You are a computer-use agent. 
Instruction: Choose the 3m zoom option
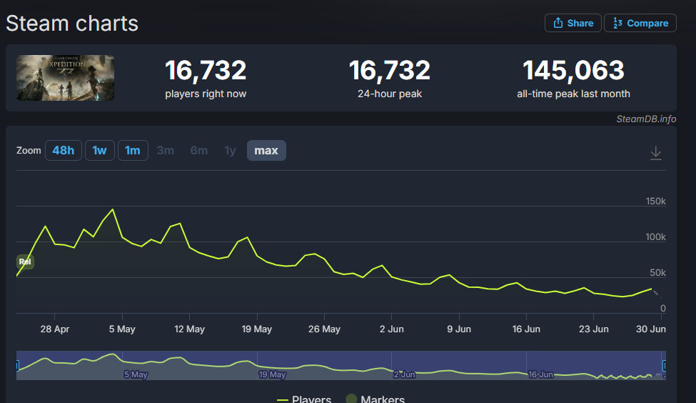coord(165,151)
